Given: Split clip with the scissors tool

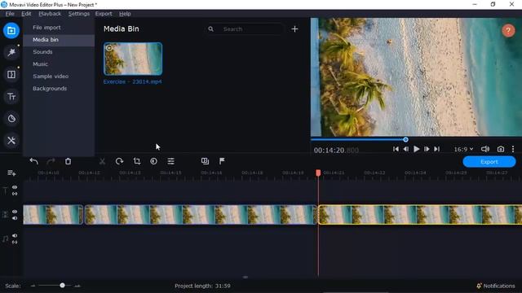Looking at the screenshot, I should [102, 161].
